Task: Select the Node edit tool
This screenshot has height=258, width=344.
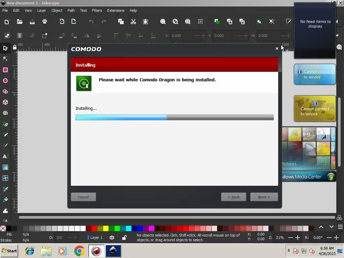Action: [x=5, y=59]
